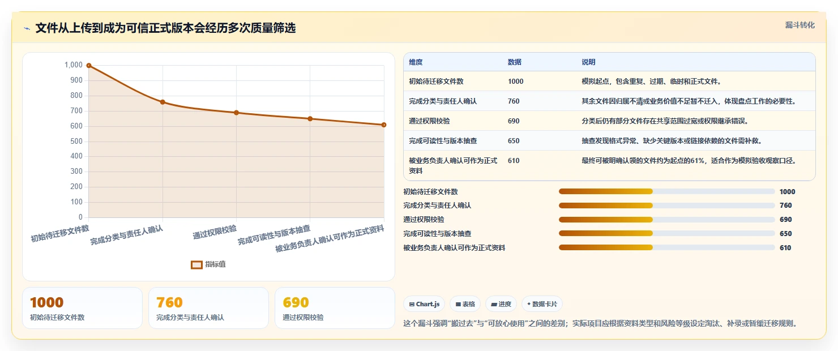Image resolution: width=838 pixels, height=351 pixels.
Task: Click the value 610 in the table
Action: pos(514,161)
